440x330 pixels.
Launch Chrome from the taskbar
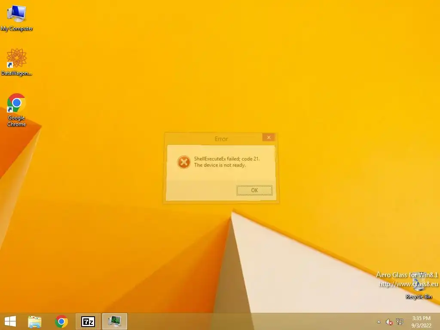(x=61, y=321)
